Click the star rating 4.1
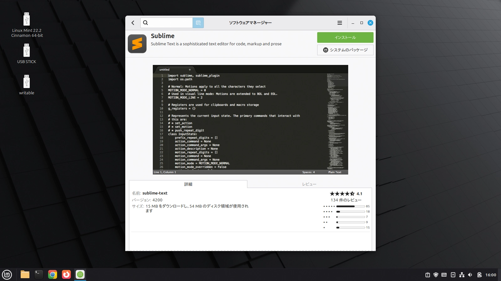The width and height of the screenshot is (501, 281). coord(346,194)
